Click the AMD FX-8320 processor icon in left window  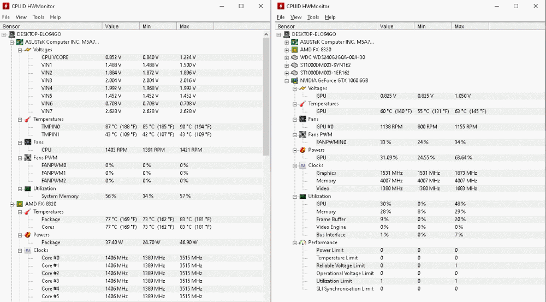point(19,204)
